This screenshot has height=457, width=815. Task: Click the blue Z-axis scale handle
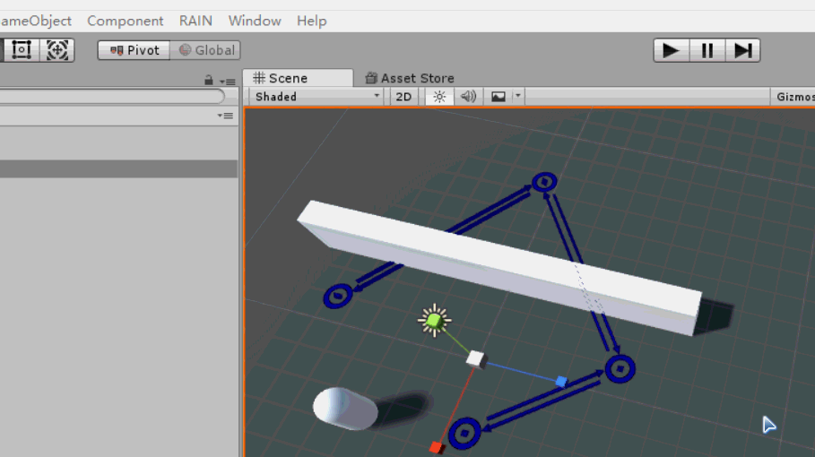[561, 382]
